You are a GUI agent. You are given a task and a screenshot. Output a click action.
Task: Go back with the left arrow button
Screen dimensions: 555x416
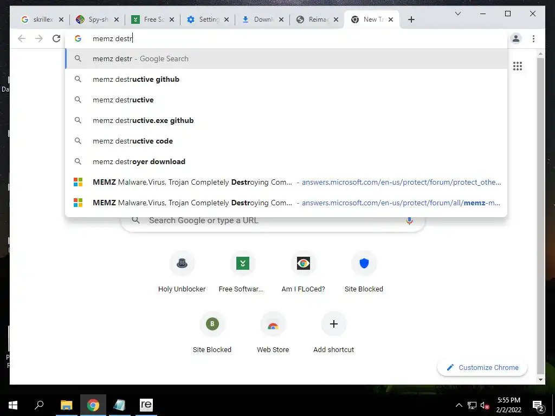22,38
